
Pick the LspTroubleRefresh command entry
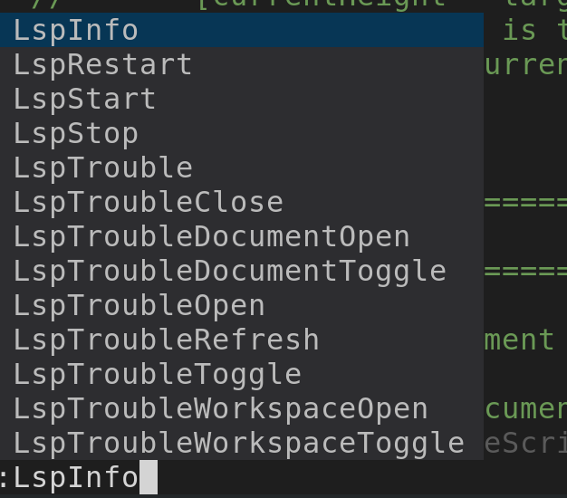(x=242, y=340)
